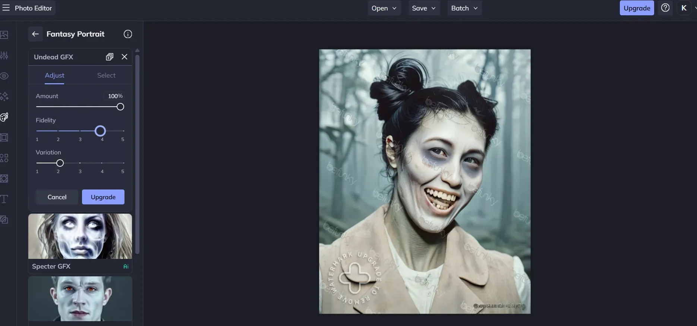Close the Undead GFX settings
Viewport: 697px width, 326px height.
click(x=124, y=57)
